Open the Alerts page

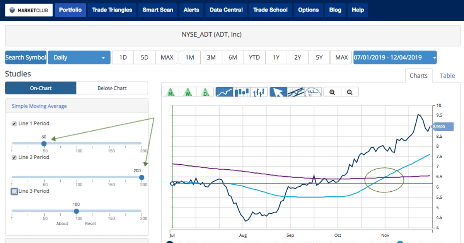(191, 10)
